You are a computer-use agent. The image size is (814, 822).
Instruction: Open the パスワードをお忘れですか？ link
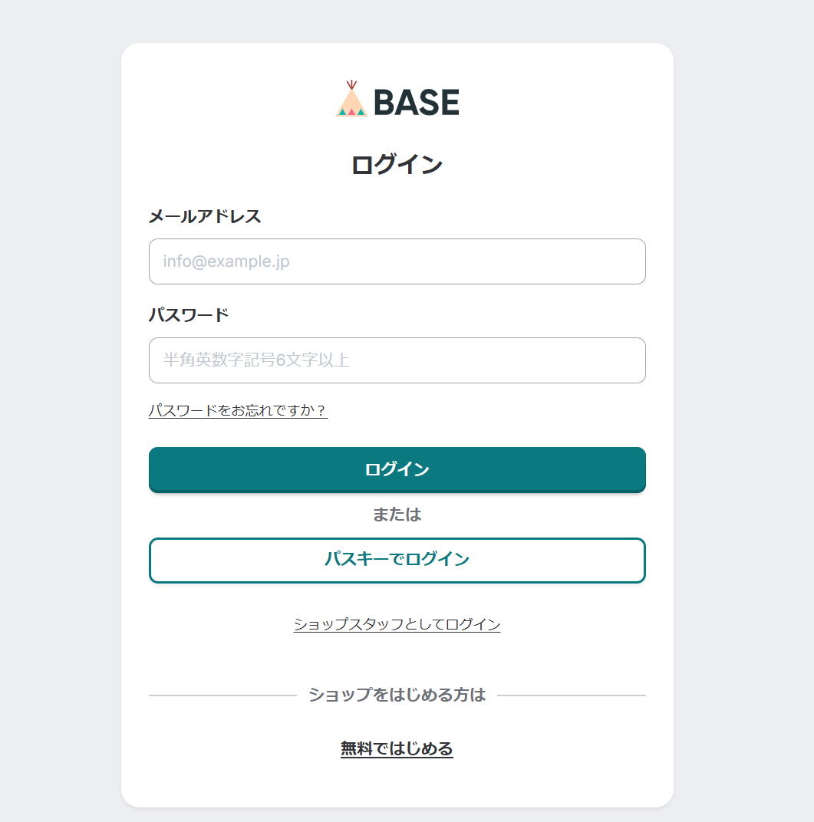click(238, 411)
